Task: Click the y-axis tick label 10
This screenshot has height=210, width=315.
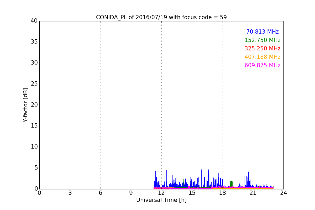Action: pyautogui.click(x=34, y=147)
